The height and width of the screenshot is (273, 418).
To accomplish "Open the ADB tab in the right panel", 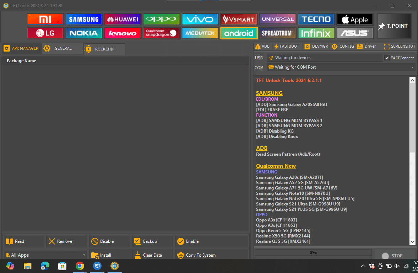I will click(x=262, y=46).
